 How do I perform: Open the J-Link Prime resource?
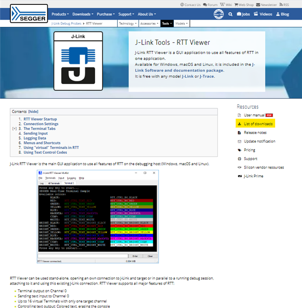[254, 176]
